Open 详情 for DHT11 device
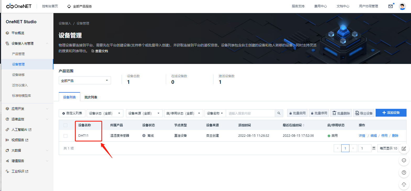The height and width of the screenshot is (191, 411). [362, 136]
